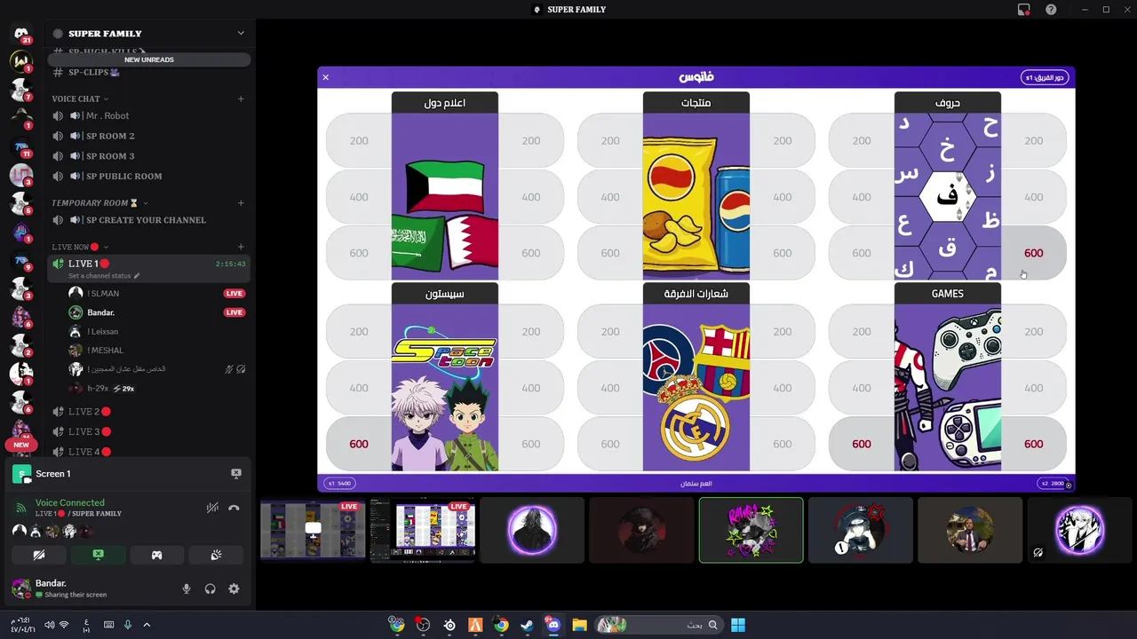Click دور الفريق s1 turn indicator
Screen dimensions: 1137x639
[1045, 77]
